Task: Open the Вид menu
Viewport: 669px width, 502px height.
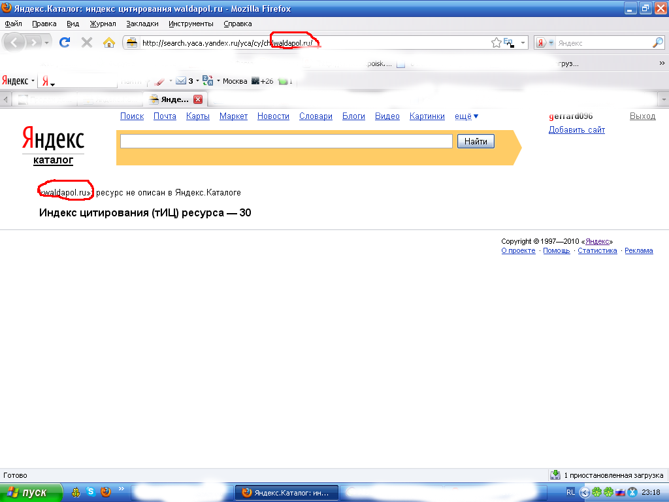Action: pyautogui.click(x=73, y=24)
